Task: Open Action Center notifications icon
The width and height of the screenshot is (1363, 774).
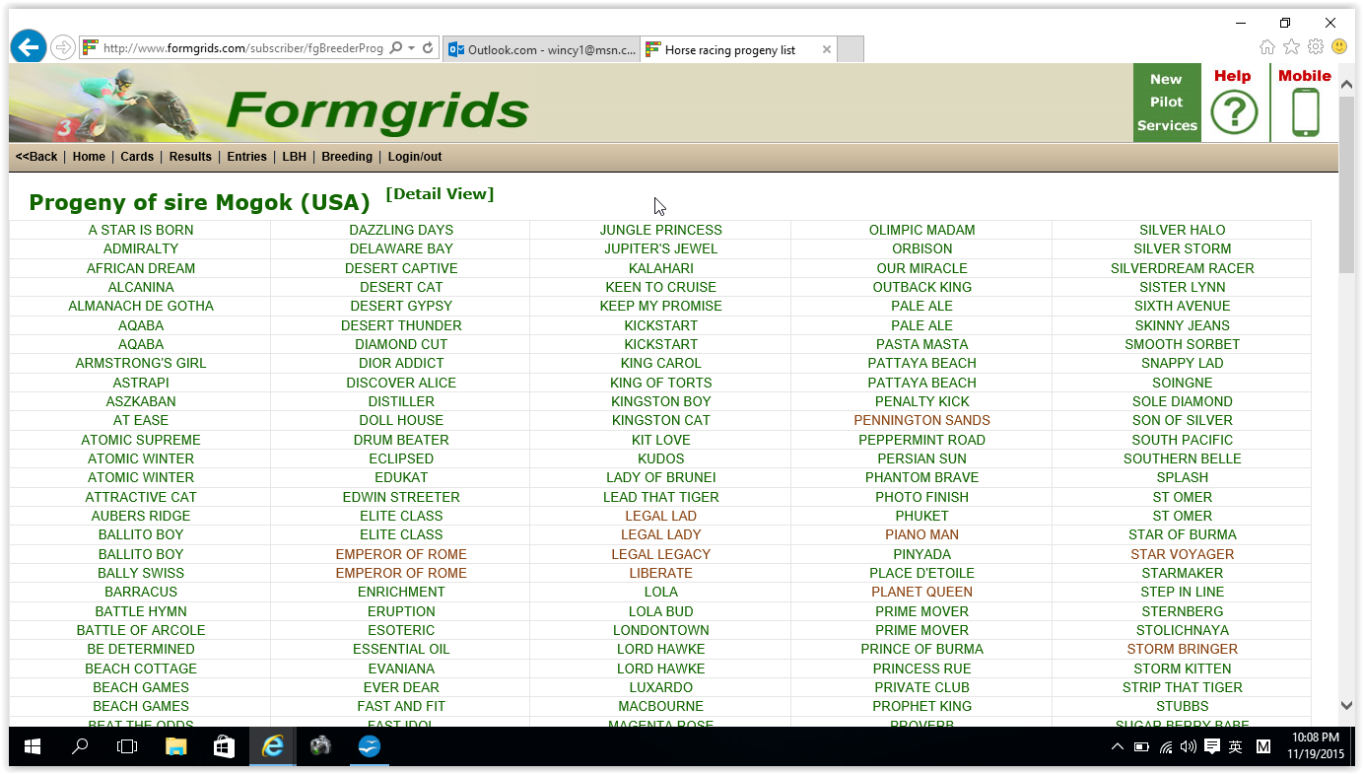Action: pyautogui.click(x=1212, y=747)
